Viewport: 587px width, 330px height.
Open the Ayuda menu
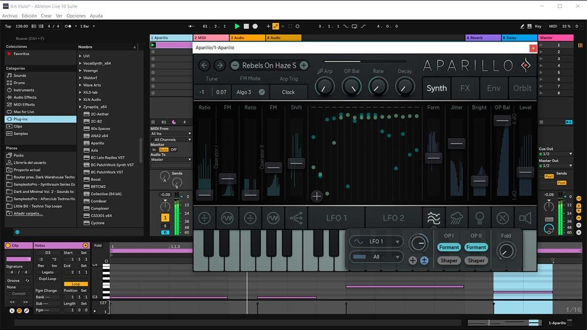click(96, 16)
